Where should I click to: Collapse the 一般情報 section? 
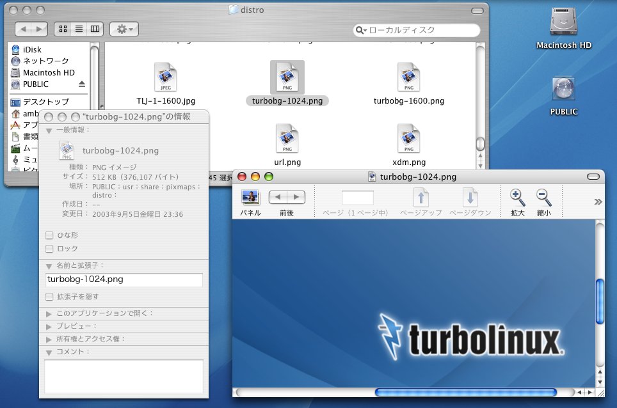[x=49, y=131]
